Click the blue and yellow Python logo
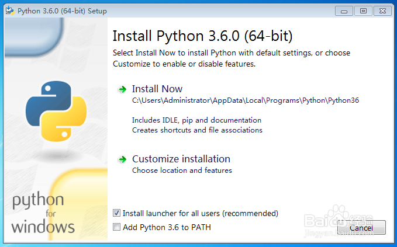The height and width of the screenshot is (247, 397). click(56, 110)
